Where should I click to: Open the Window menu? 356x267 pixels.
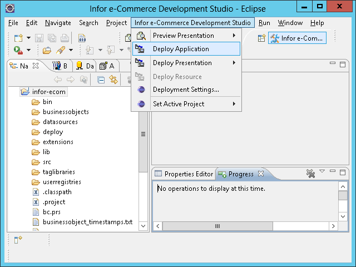point(290,23)
